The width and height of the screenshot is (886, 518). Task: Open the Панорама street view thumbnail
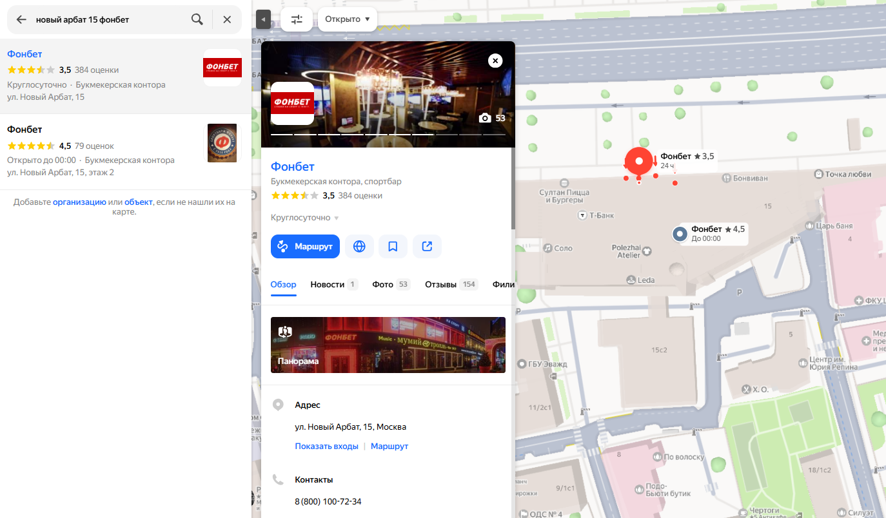pos(388,345)
